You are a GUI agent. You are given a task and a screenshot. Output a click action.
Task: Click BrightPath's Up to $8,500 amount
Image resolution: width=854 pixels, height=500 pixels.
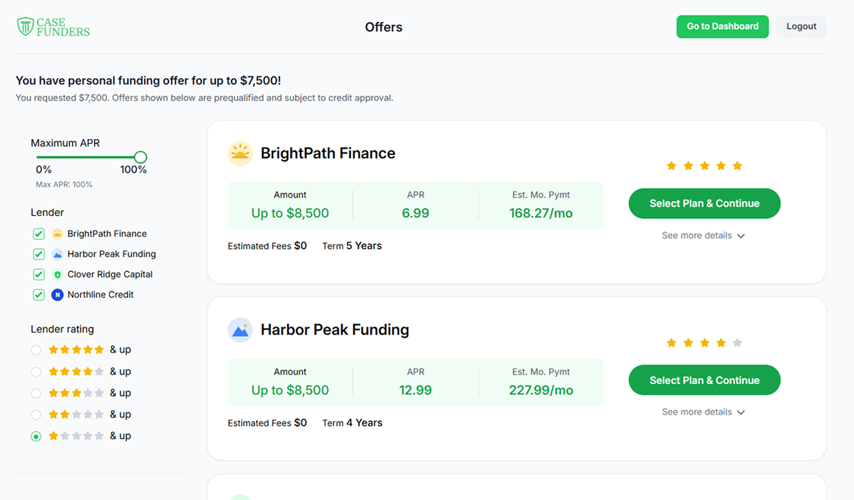pos(290,213)
